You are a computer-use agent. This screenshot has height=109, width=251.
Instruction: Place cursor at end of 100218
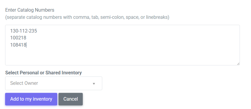[26, 38]
